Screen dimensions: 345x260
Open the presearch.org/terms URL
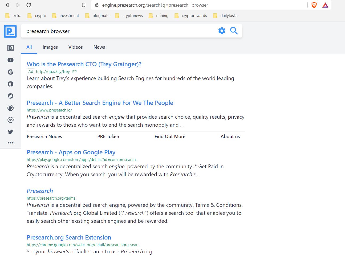coord(51,198)
